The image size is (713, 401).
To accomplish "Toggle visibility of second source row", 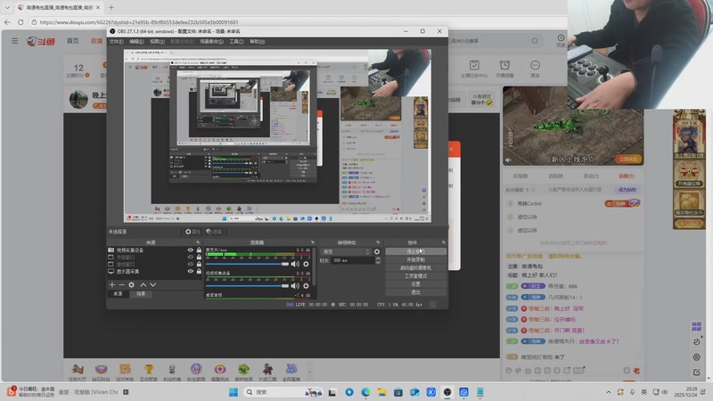I will 191,257.
